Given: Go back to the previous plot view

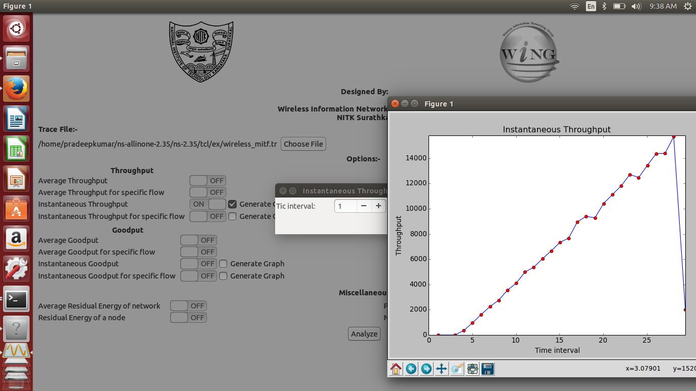Looking at the screenshot, I should coord(411,369).
